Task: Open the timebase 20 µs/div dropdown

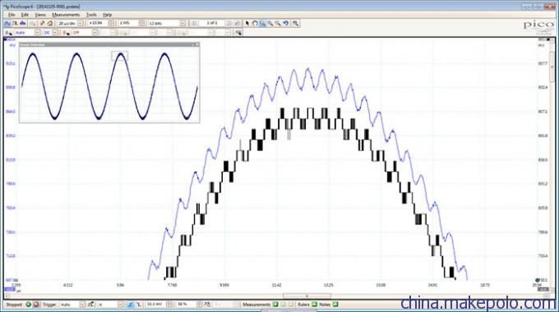Action: point(81,23)
